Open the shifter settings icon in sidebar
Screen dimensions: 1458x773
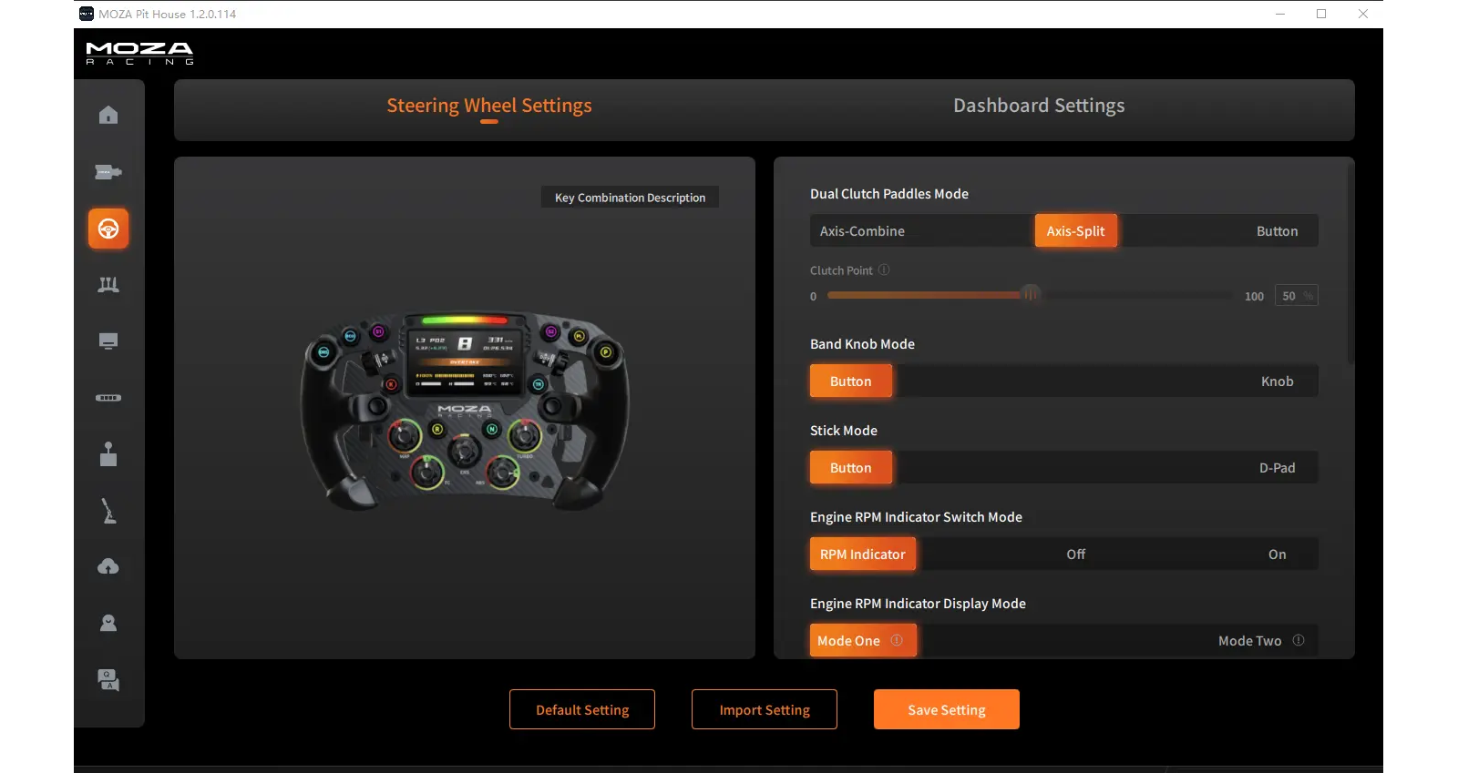108,454
